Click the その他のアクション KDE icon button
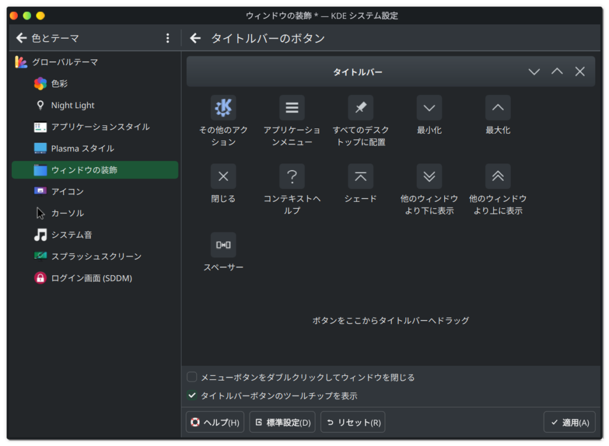Image resolution: width=609 pixels, height=446 pixels. [x=224, y=108]
